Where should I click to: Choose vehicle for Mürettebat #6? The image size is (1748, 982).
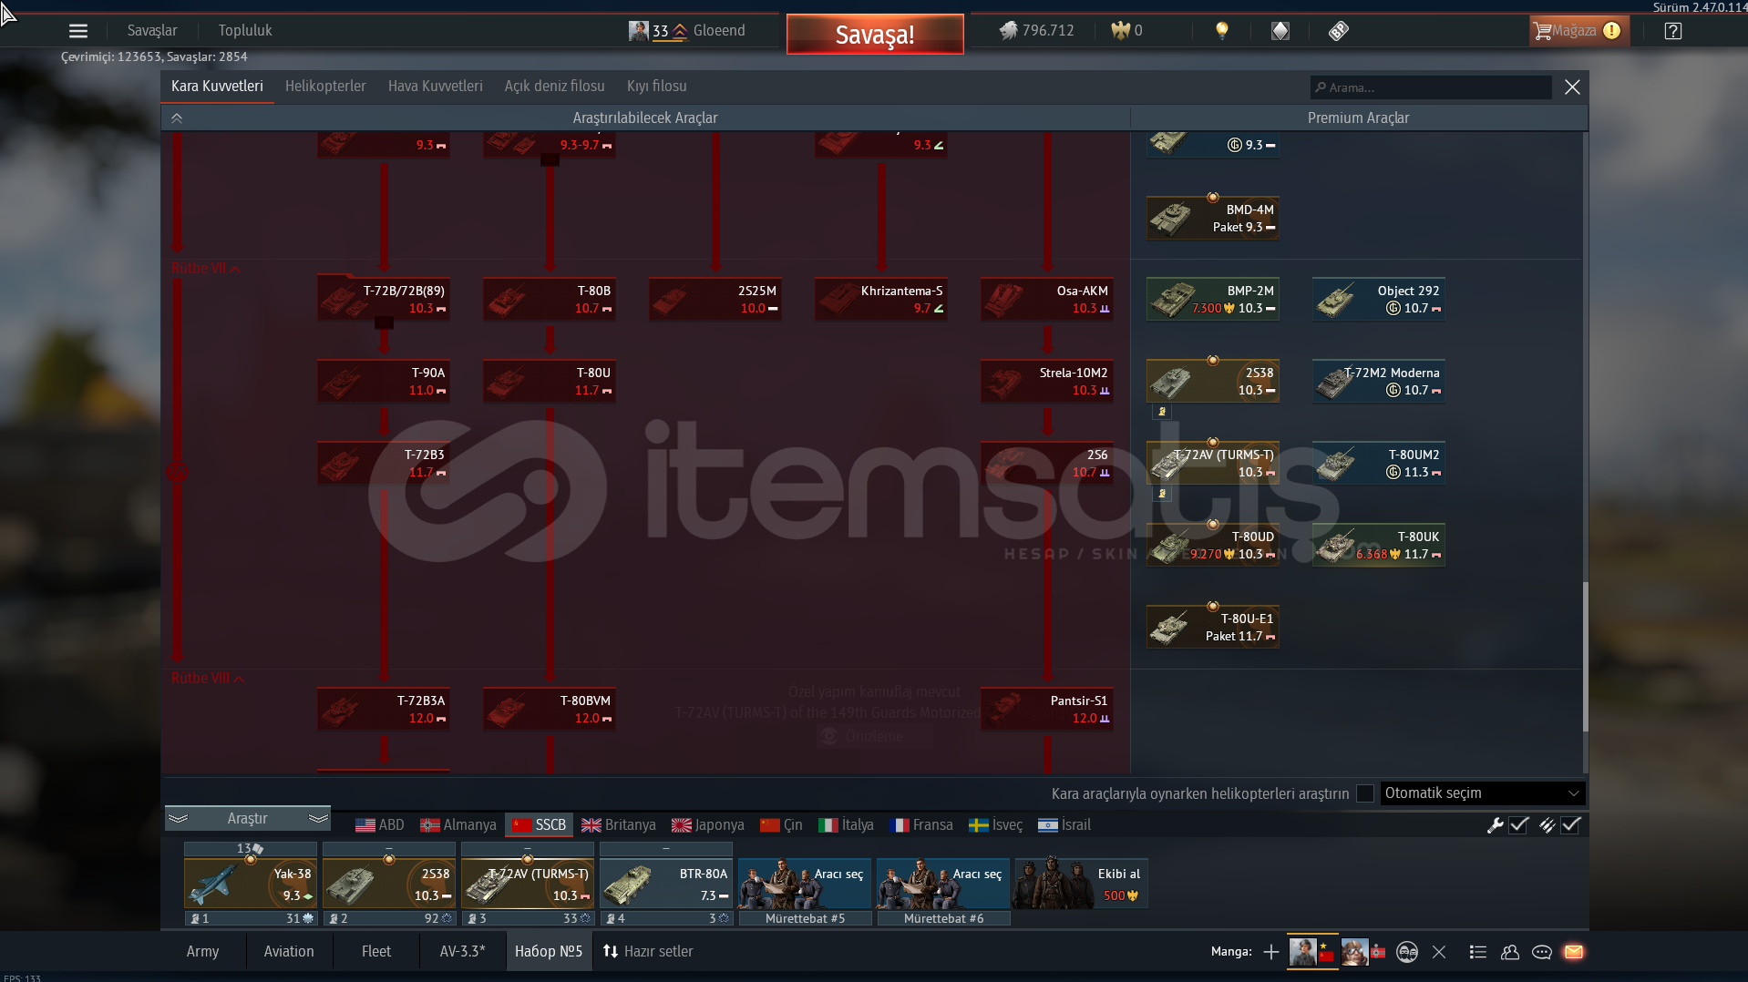943,885
